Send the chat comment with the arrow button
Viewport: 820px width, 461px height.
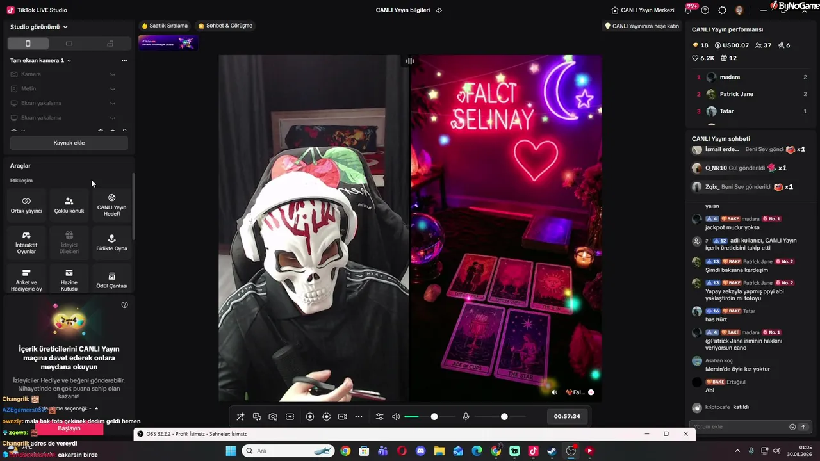click(803, 427)
